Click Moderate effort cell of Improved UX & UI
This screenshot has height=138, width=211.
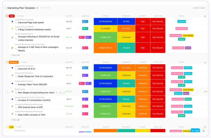click(143, 68)
